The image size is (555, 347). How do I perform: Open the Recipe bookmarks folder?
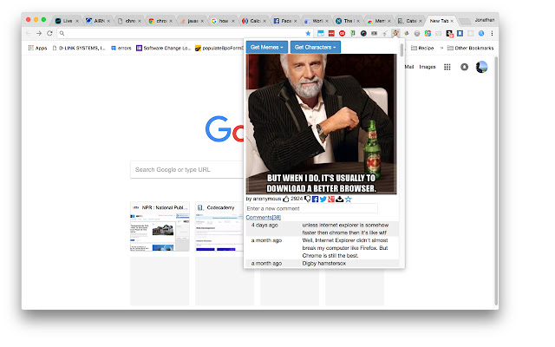422,48
